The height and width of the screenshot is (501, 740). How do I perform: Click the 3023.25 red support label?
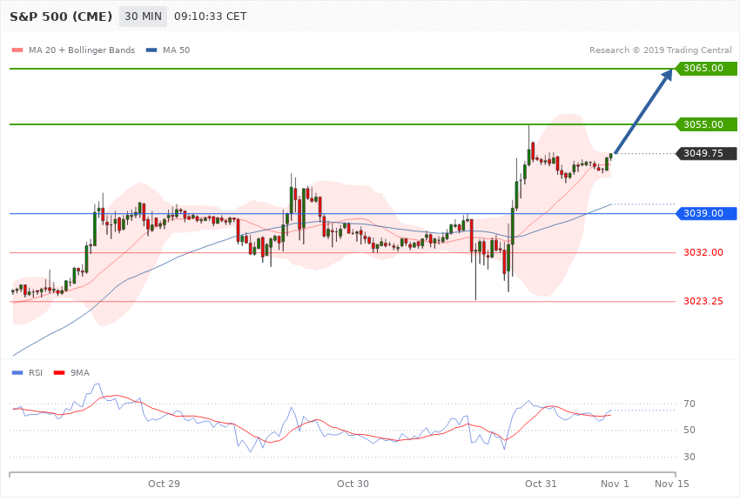coord(703,301)
